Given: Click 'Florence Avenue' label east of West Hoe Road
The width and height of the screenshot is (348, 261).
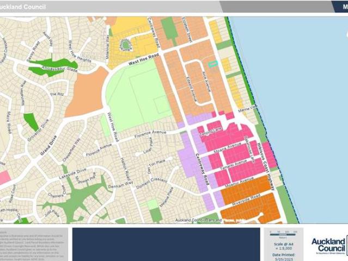Looking at the screenshot, I should (x=150, y=134).
